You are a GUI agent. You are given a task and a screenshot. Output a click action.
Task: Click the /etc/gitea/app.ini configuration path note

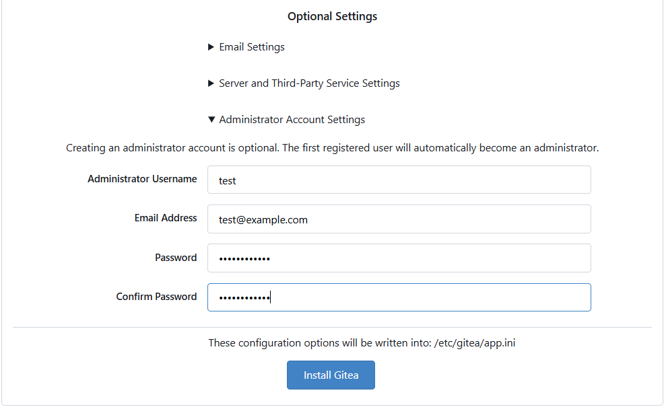[x=362, y=343]
